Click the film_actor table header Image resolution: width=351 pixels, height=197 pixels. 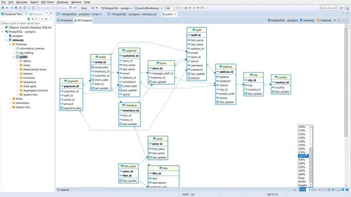pyautogui.click(x=128, y=166)
